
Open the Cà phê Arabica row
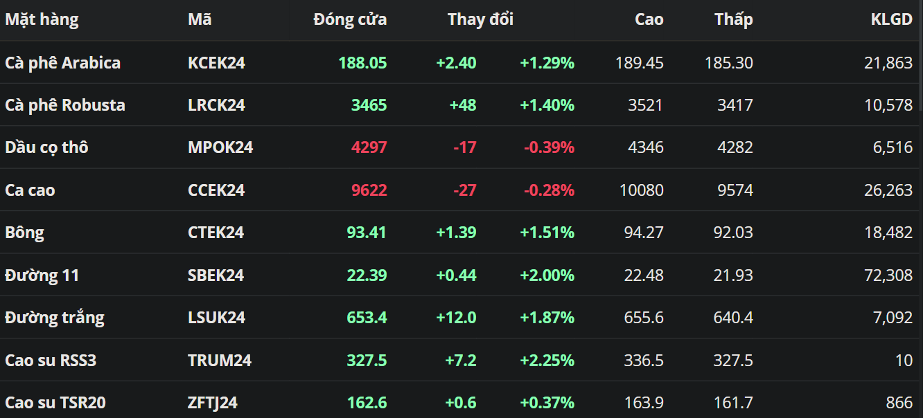point(62,63)
